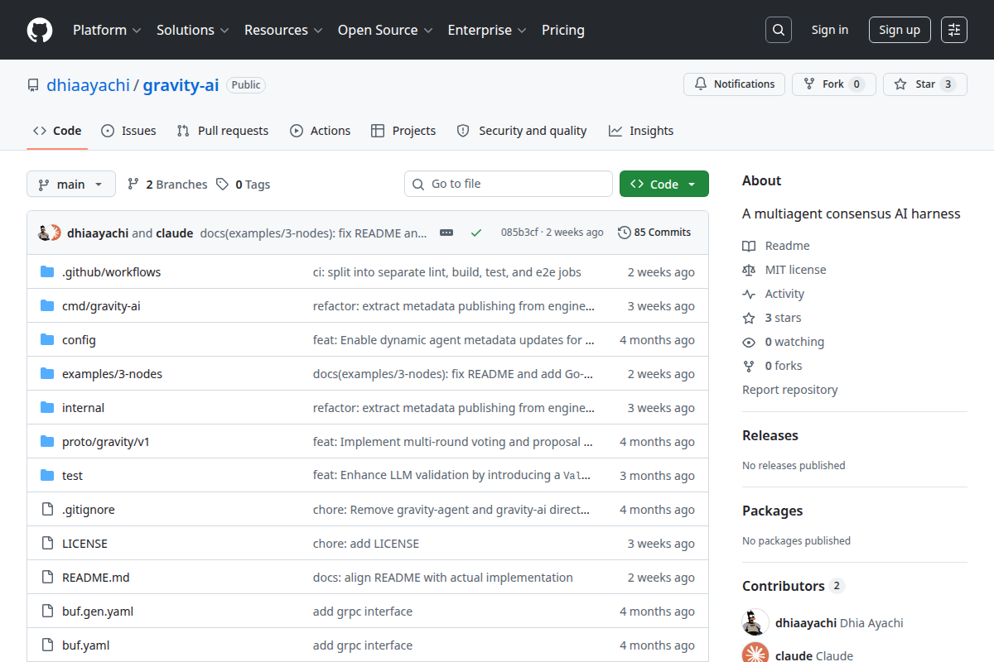Click the file icon beside README.md
Viewport: 994px width, 662px height.
click(x=47, y=578)
